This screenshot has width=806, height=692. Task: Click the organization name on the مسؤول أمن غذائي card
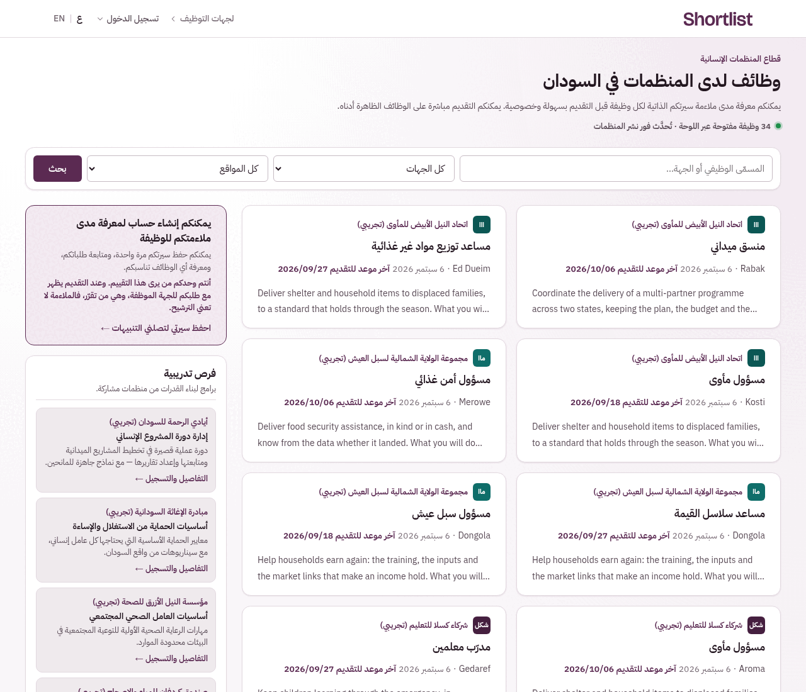click(x=394, y=358)
